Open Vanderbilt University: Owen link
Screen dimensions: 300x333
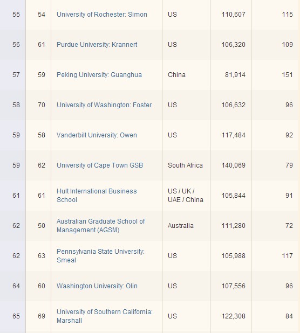pyautogui.click(x=97, y=135)
